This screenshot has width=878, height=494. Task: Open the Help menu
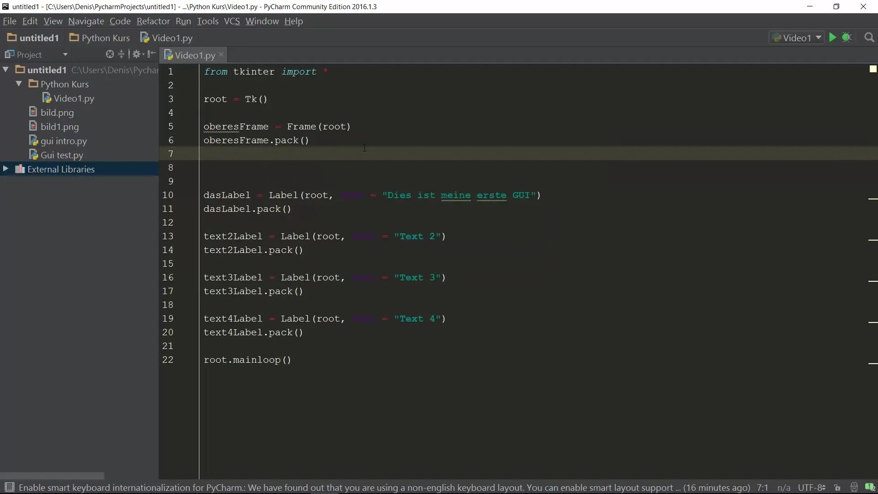click(x=294, y=21)
